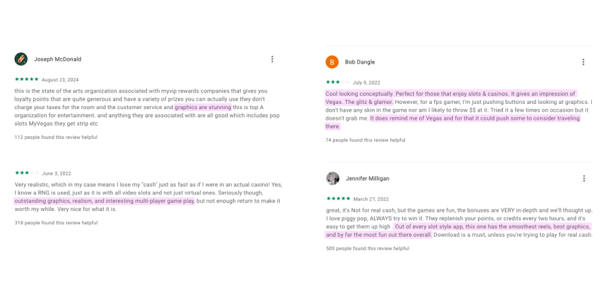The width and height of the screenshot is (609, 301).
Task: Click "505 people found this review helpful"
Action: [367, 249]
